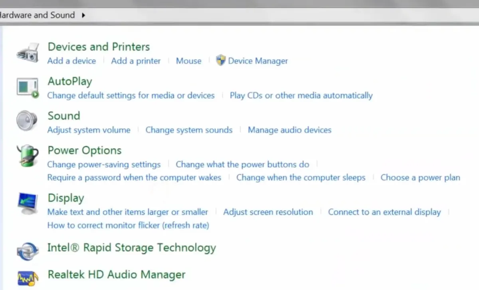Click Adjust system volume
Screen dimensions: 479x290
(89, 130)
